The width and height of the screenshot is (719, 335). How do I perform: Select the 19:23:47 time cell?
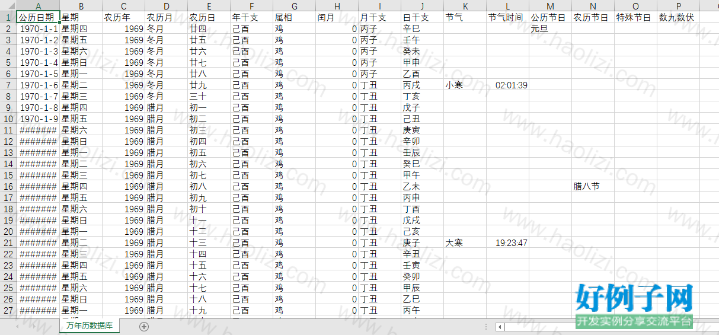tap(508, 243)
